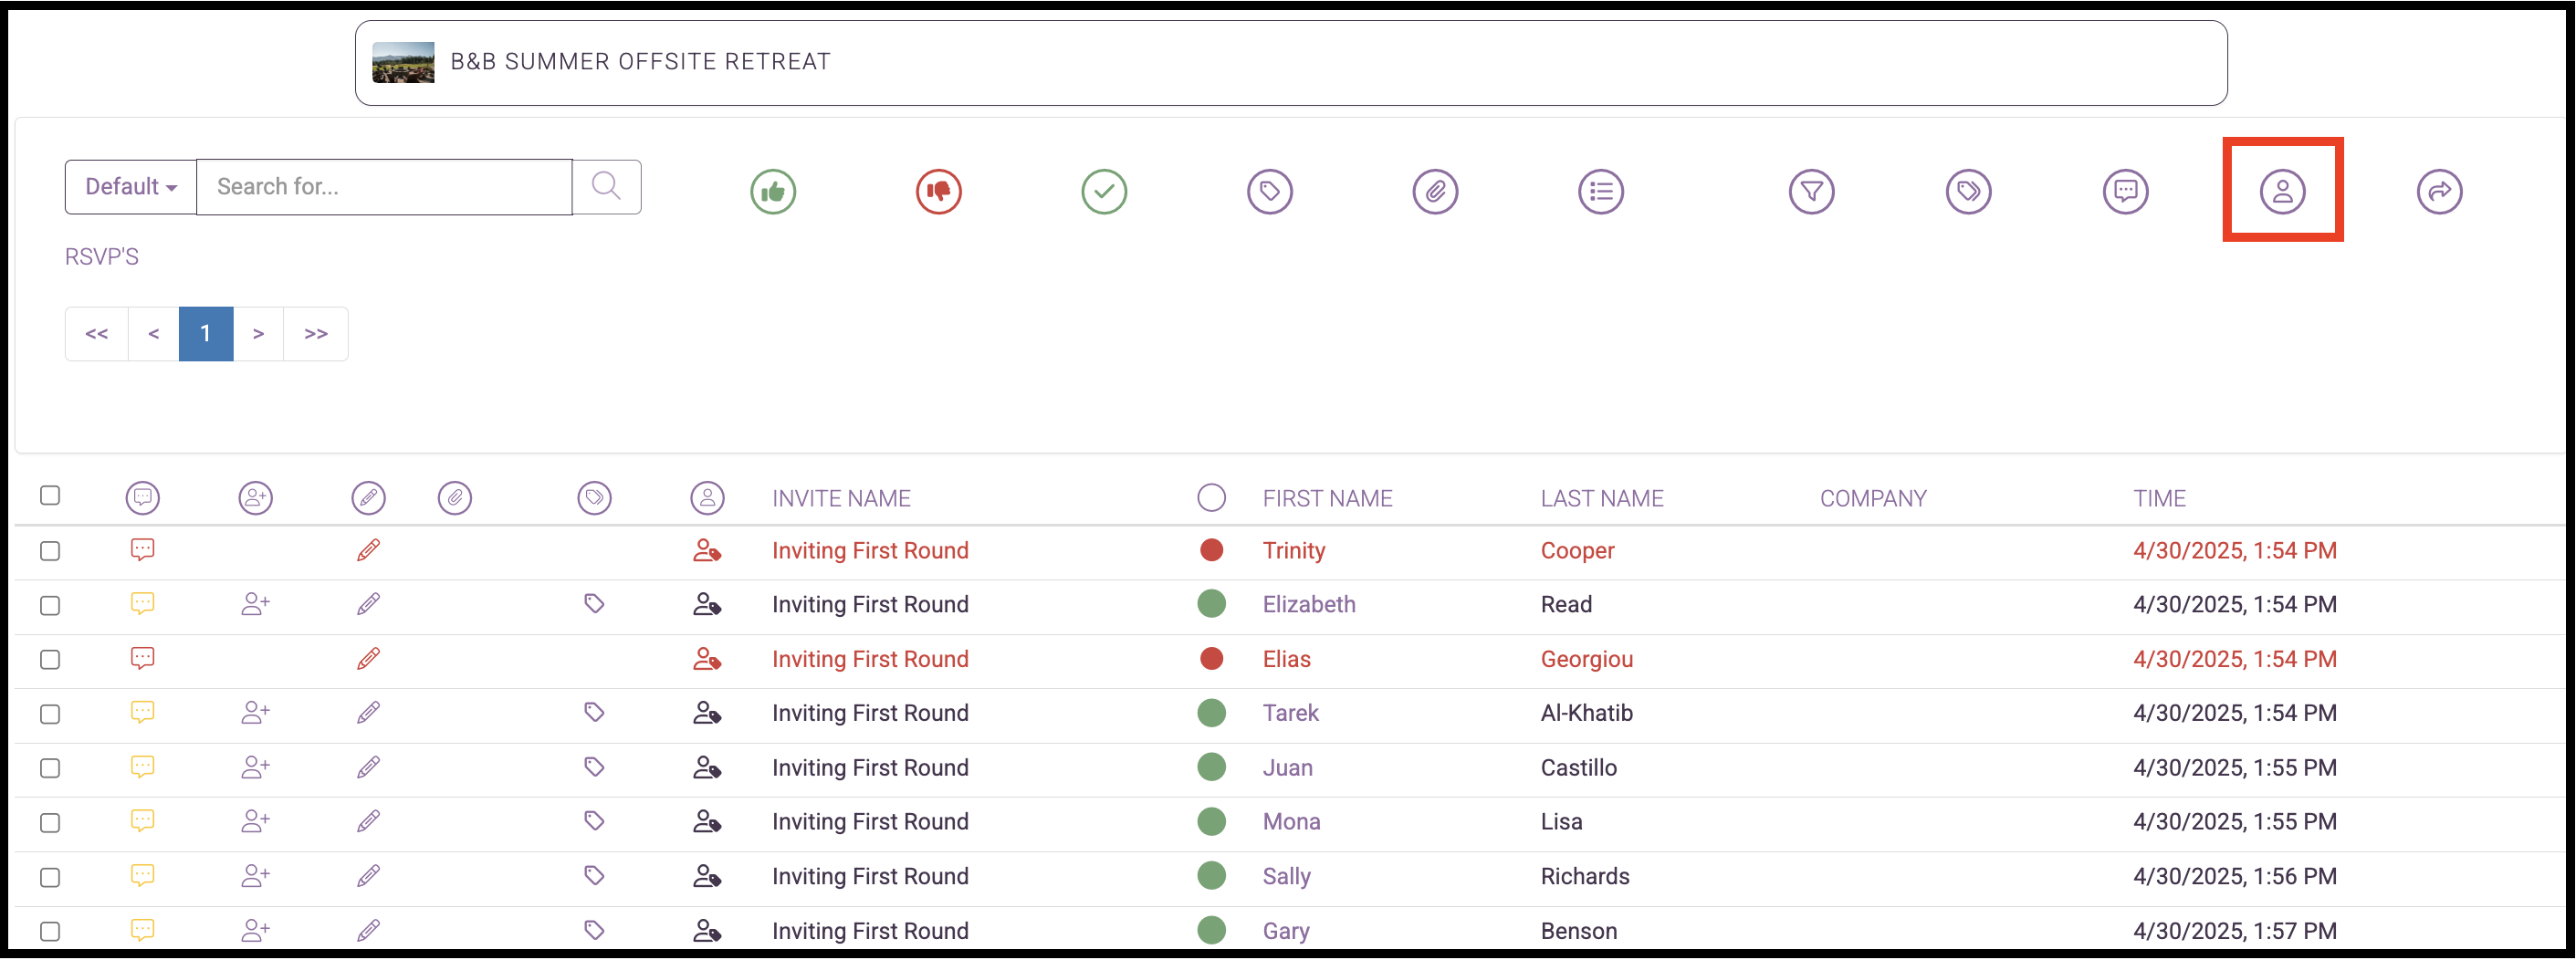Sort by INVITE NAME column header
2576x960 pixels.
click(x=841, y=498)
